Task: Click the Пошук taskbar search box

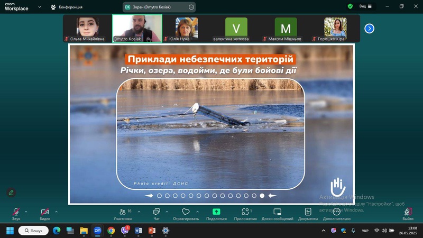Action: [33, 231]
